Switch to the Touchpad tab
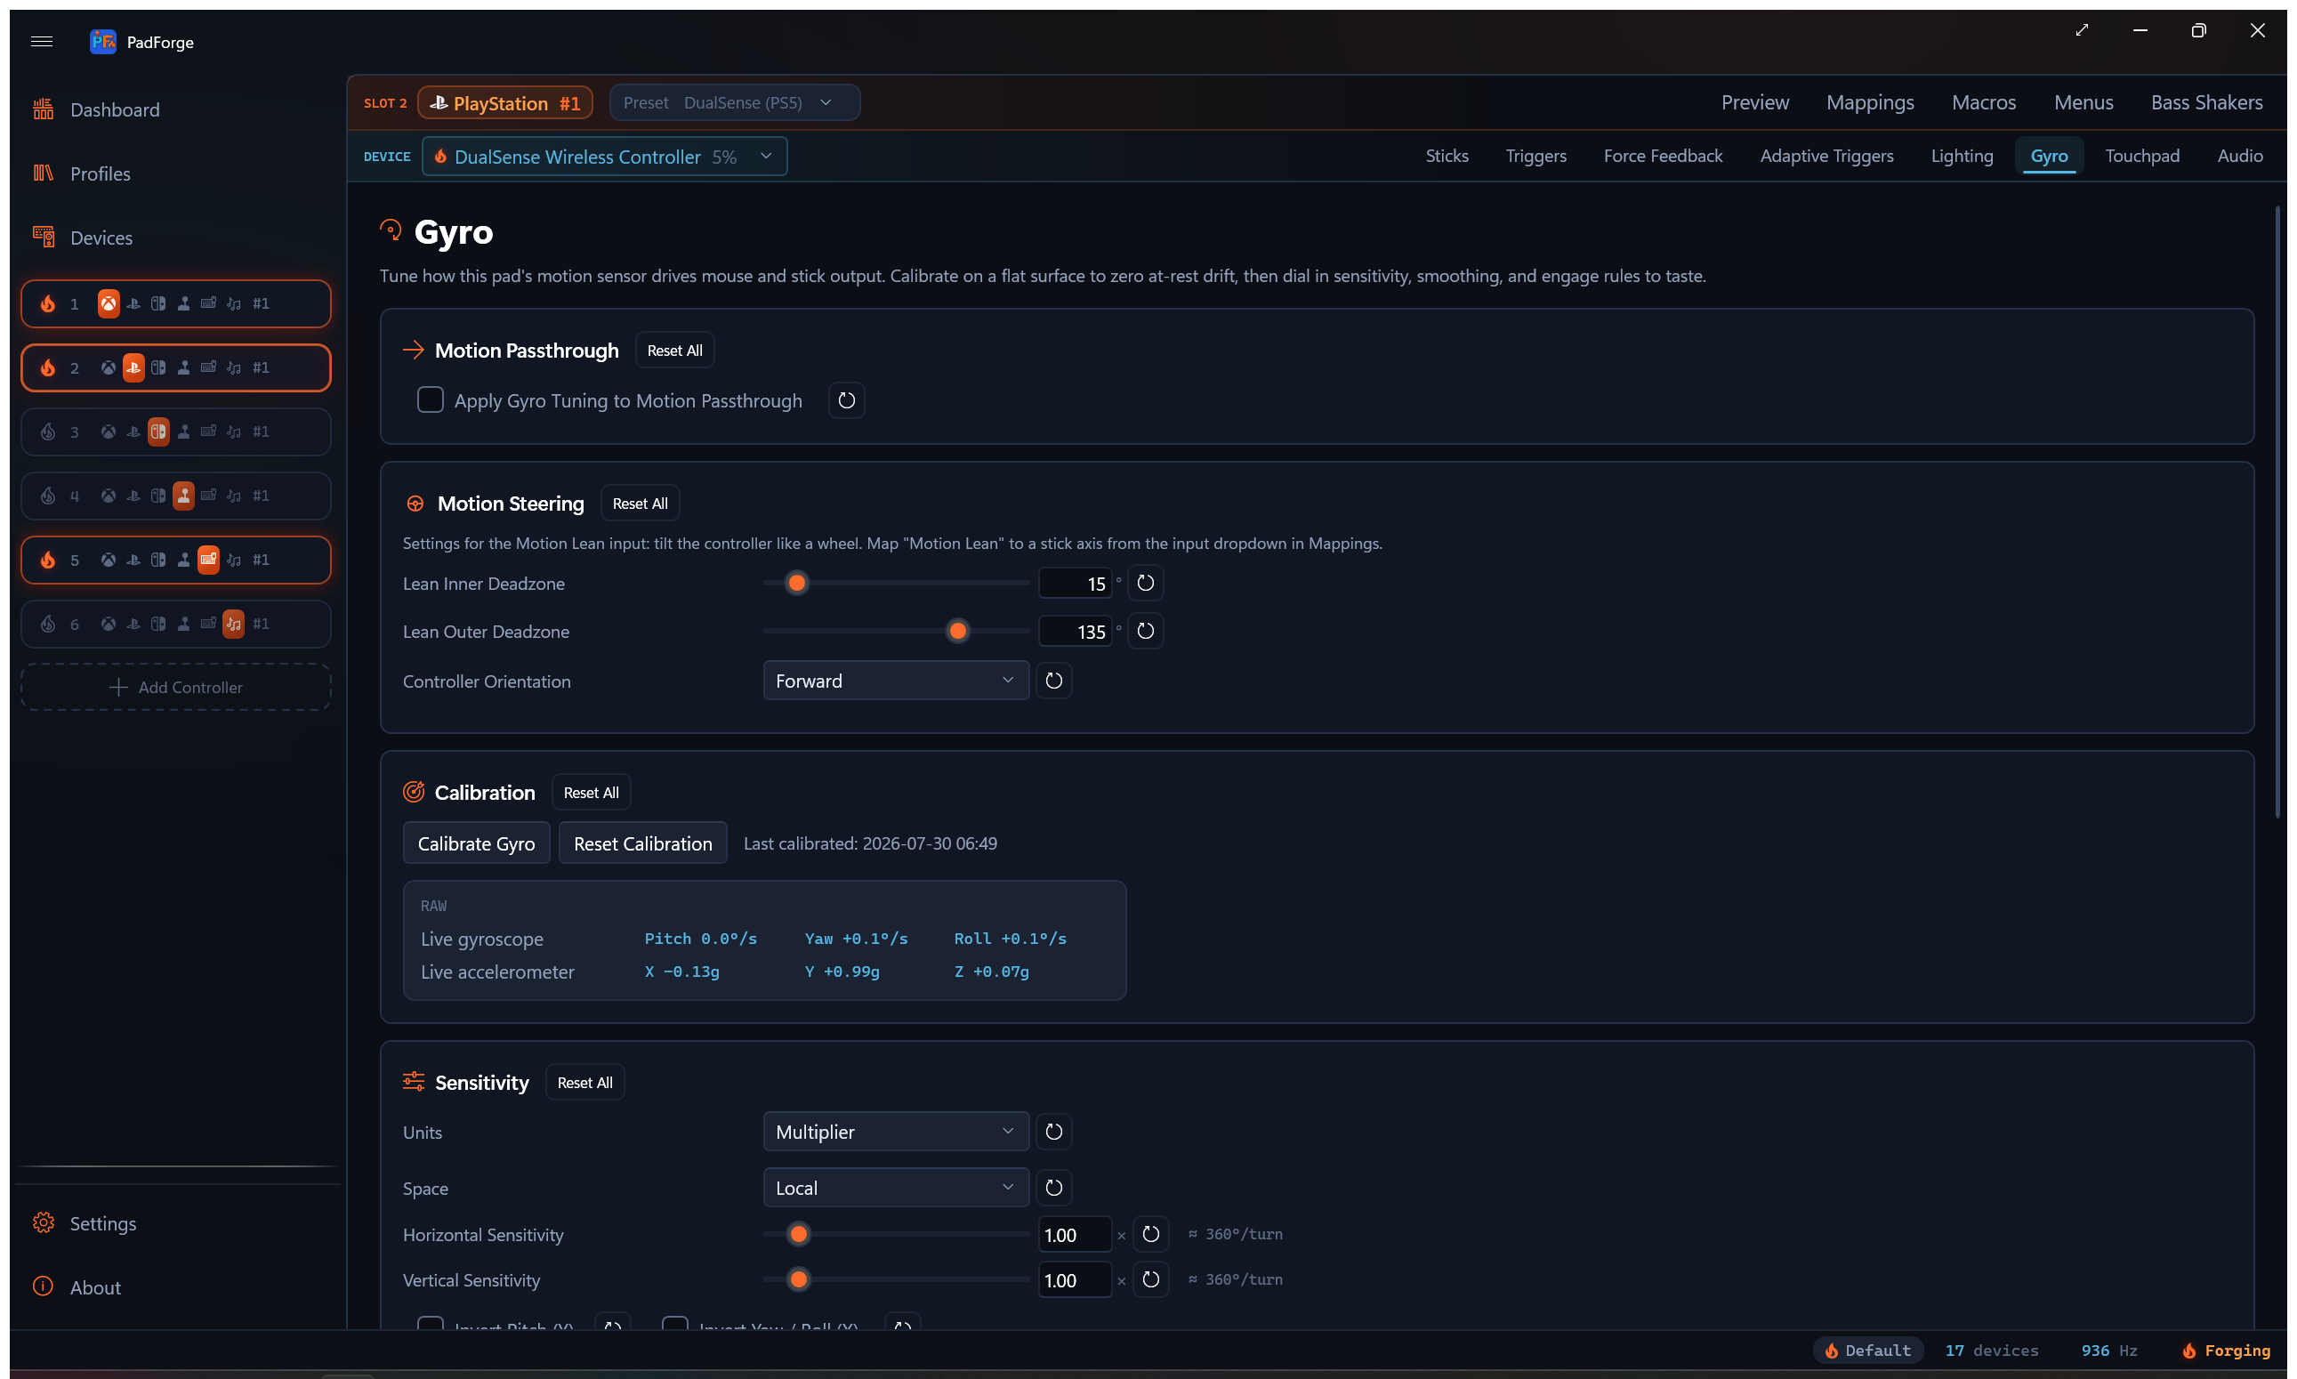The height and width of the screenshot is (1379, 2297). click(x=2142, y=156)
